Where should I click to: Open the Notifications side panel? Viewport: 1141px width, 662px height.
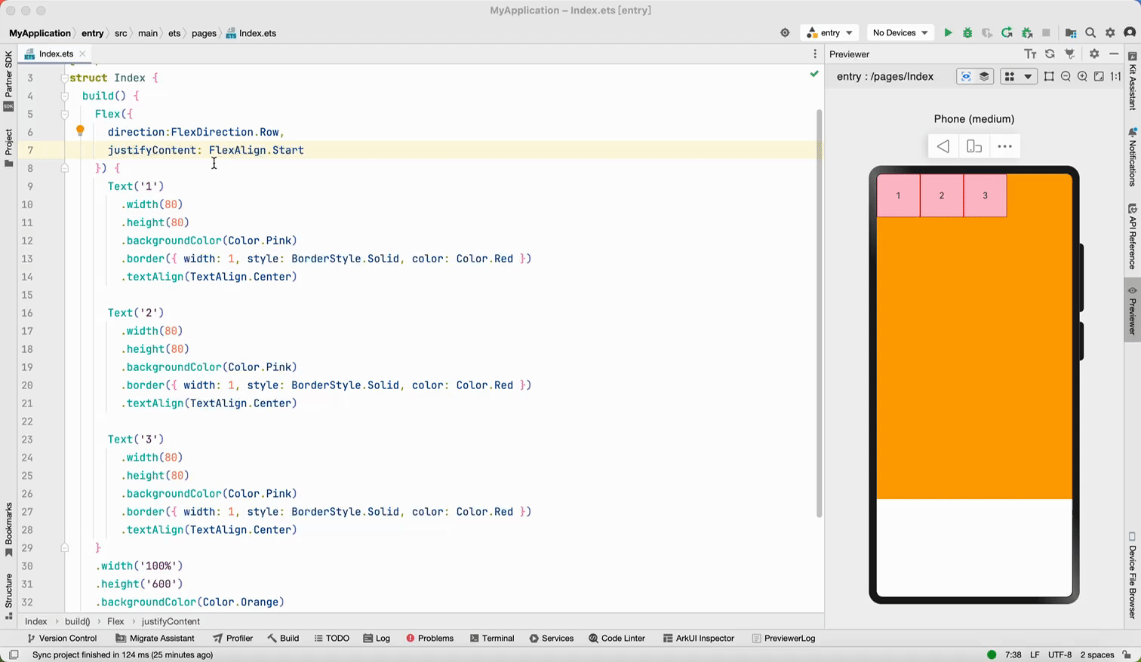click(1132, 157)
